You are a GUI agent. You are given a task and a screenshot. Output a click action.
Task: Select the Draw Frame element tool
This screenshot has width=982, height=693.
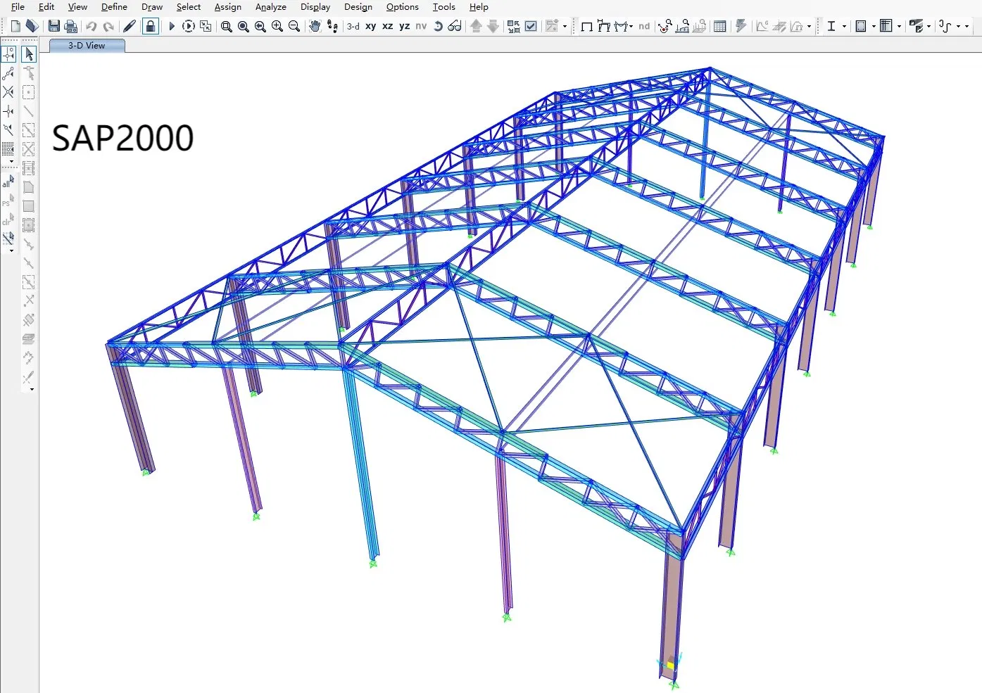pyautogui.click(x=28, y=111)
